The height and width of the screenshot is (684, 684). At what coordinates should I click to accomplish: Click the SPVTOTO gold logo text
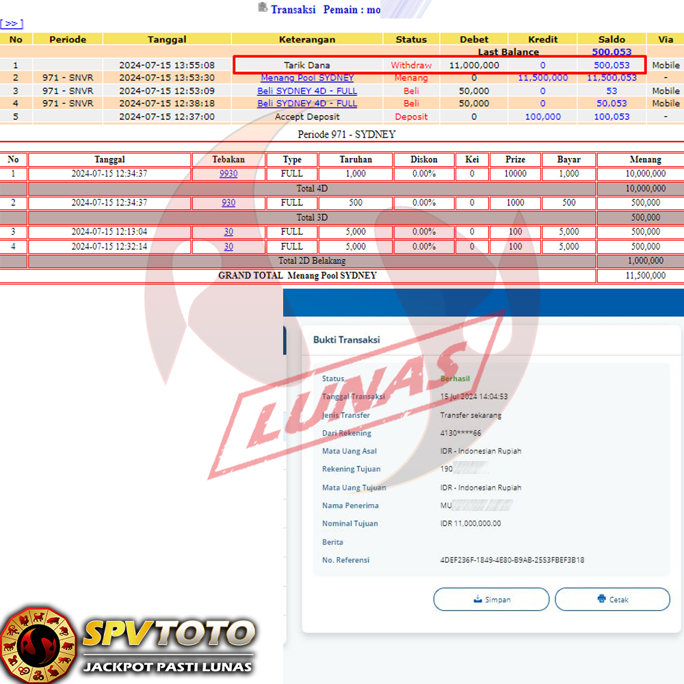[x=168, y=633]
